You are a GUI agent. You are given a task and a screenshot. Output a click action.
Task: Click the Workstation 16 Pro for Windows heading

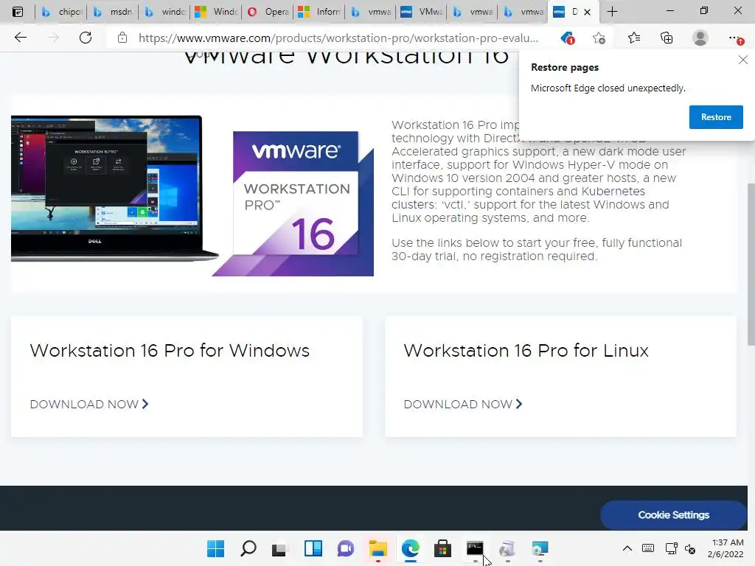[170, 350]
